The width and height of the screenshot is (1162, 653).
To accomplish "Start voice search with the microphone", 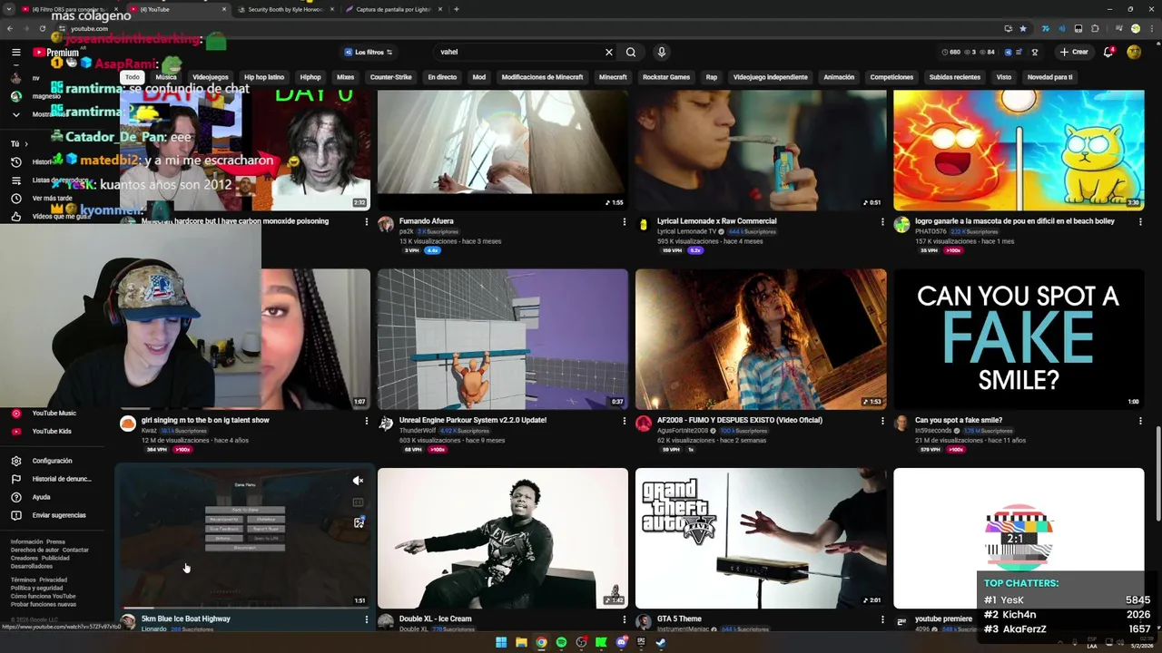I will click(662, 52).
